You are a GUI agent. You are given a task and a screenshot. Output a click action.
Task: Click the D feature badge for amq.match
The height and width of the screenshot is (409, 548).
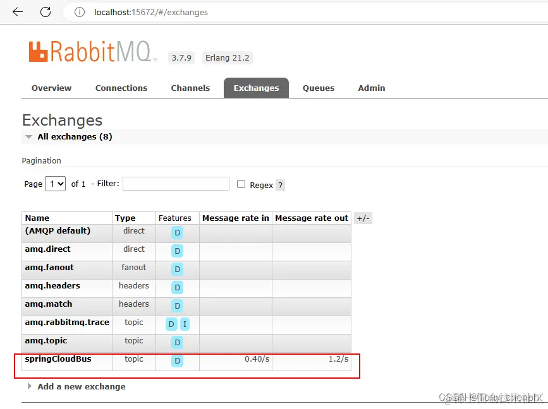(177, 305)
